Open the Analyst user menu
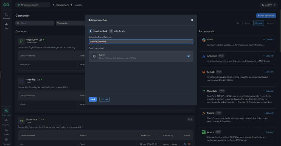Screen dimensions: 281x146 pyautogui.click(x=268, y=5)
